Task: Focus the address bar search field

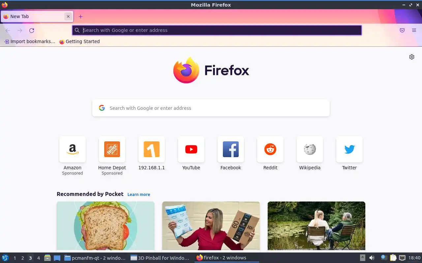Action: click(x=217, y=30)
